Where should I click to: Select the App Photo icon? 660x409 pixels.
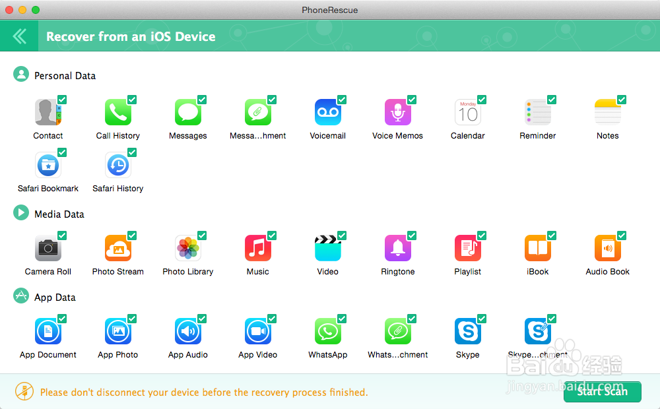(118, 331)
